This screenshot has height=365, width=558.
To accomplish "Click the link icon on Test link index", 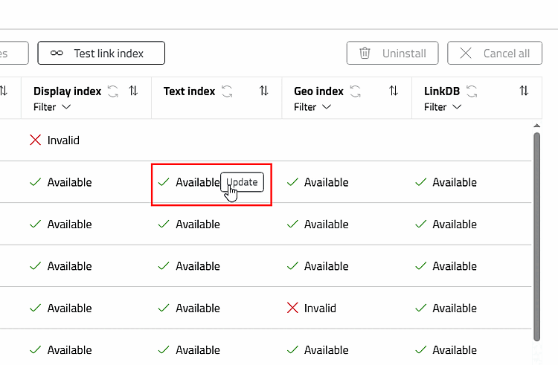I will tap(57, 54).
